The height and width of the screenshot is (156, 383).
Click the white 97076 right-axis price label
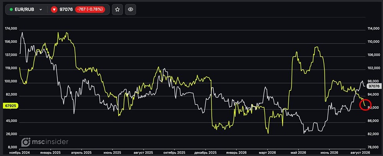pyautogui.click(x=374, y=86)
